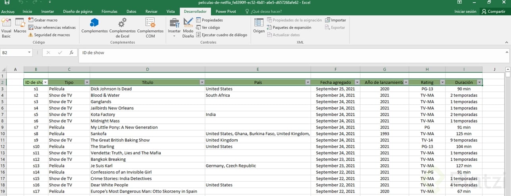Switch to the Datos tab
Image resolution: width=511 pixels, height=196 pixels.
[131, 12]
